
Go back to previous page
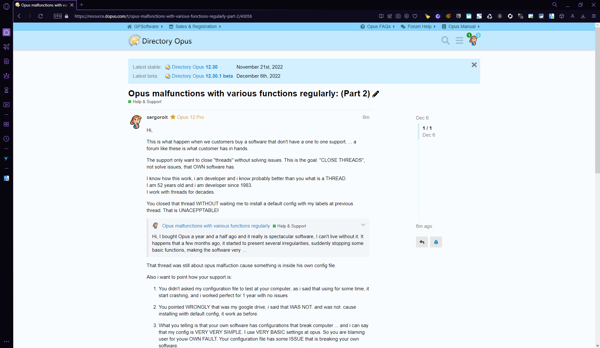(x=19, y=16)
